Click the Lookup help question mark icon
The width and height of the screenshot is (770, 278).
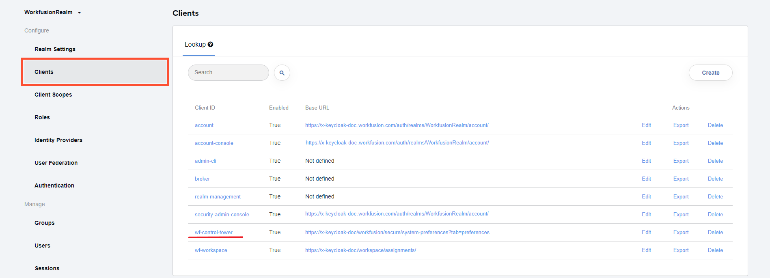pos(210,45)
